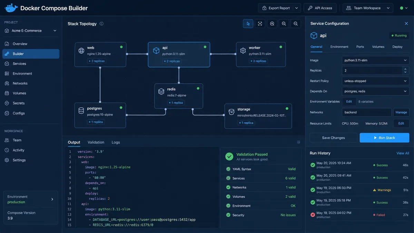Screen dimensions: 414x233
Task: Click the Networks backend input field
Action: [x=367, y=112]
